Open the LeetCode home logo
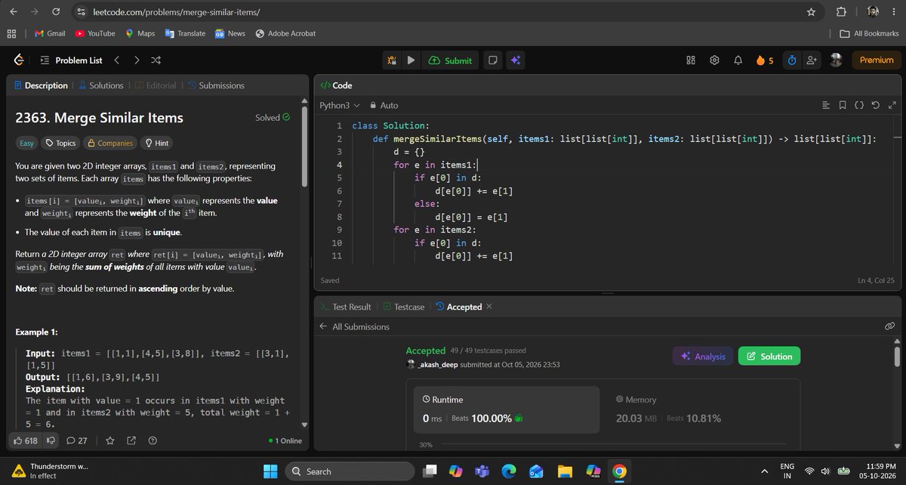Viewport: 906px width, 485px height. tap(18, 60)
